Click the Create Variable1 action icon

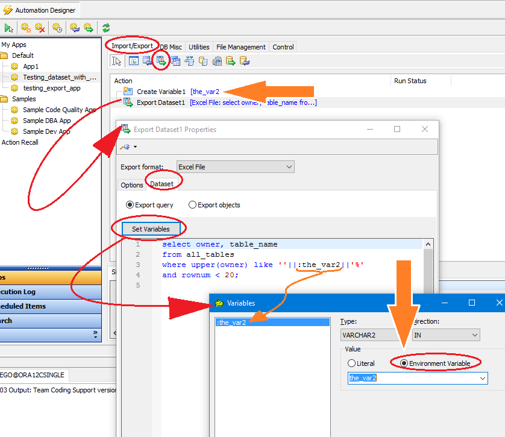pyautogui.click(x=128, y=91)
